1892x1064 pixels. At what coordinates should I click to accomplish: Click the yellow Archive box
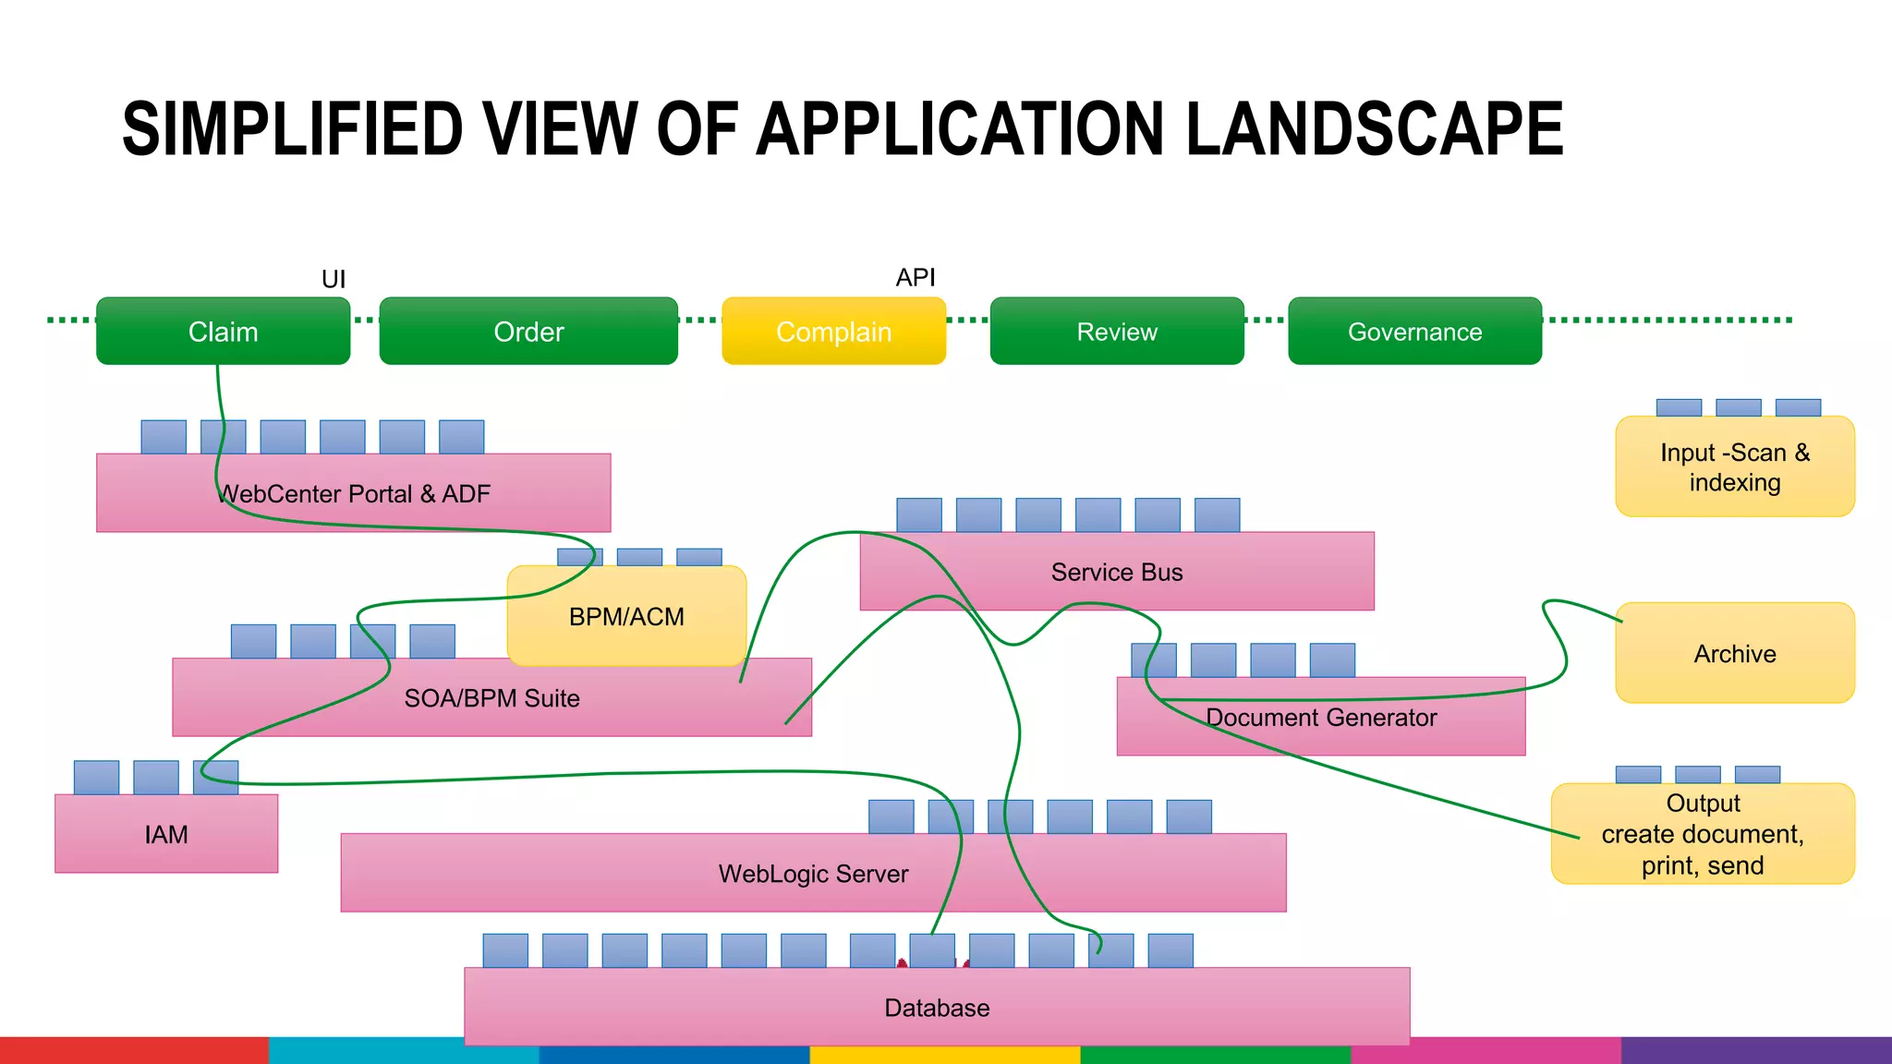pos(1735,653)
